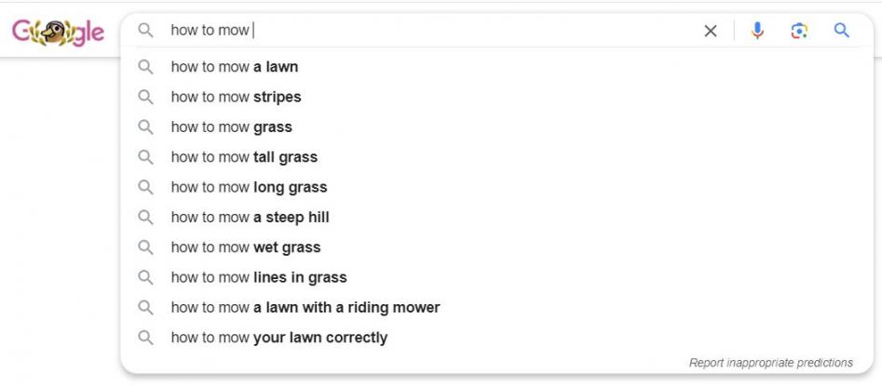Click the magnifier icon inside search field
The image size is (882, 386).
click(145, 31)
